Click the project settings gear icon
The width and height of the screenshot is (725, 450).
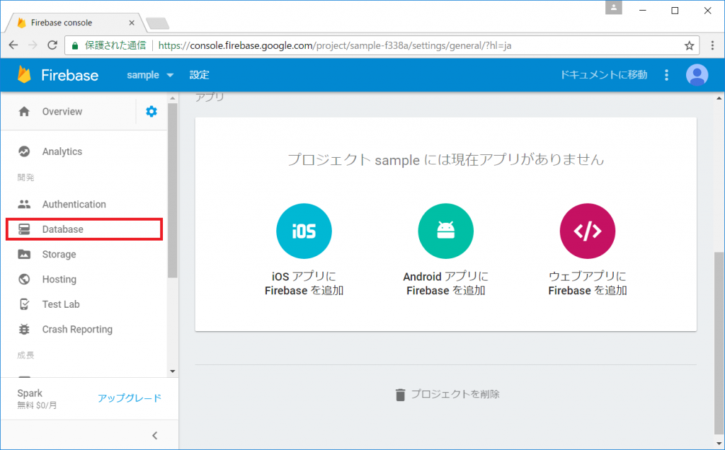(151, 111)
